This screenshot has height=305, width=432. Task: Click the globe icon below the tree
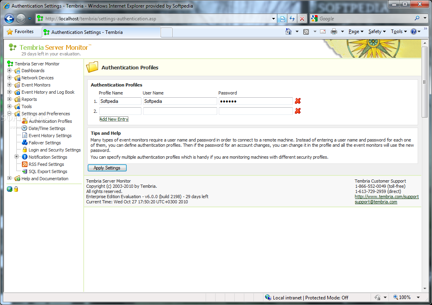[x=10, y=189]
